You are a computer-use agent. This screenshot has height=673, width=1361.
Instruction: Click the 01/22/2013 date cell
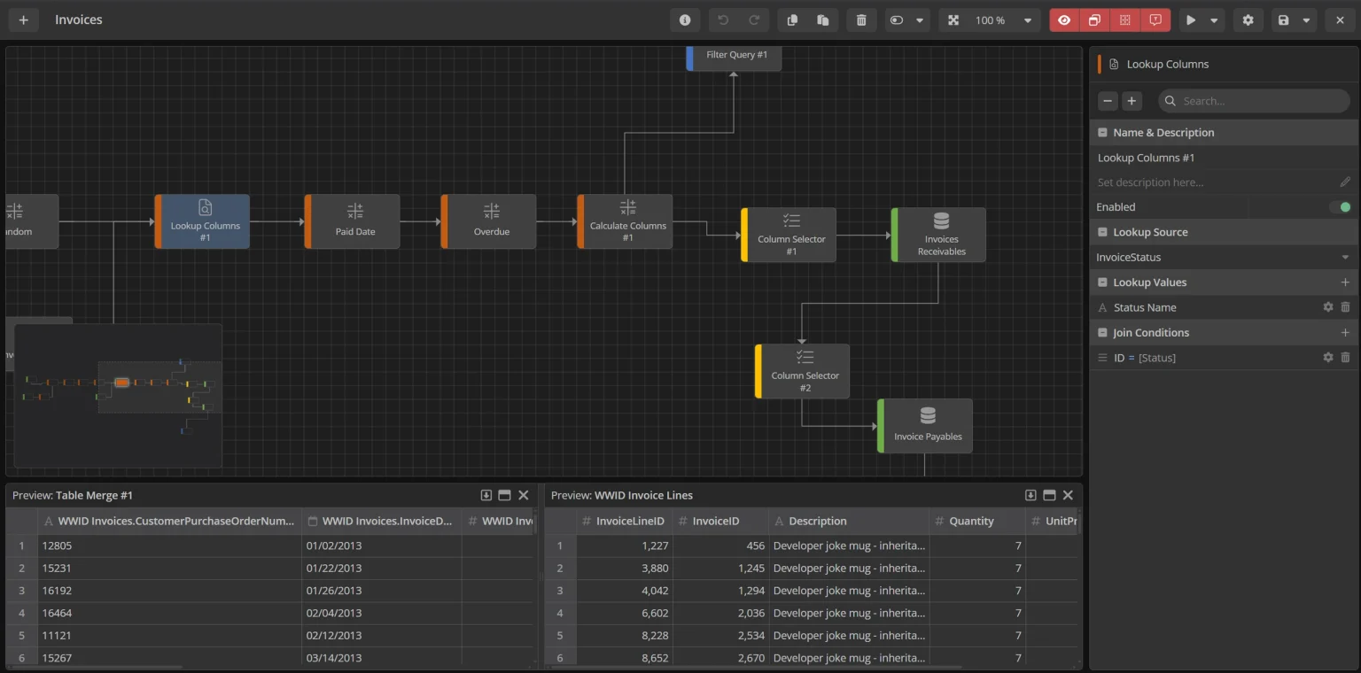click(x=382, y=568)
